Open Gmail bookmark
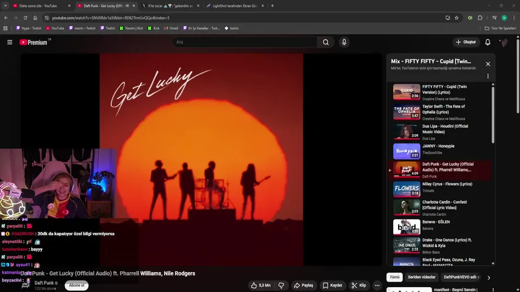 pos(171,28)
